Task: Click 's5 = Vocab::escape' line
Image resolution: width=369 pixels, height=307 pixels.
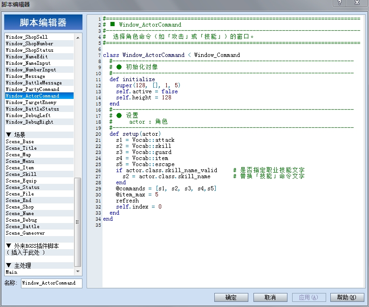Action: pos(145,164)
